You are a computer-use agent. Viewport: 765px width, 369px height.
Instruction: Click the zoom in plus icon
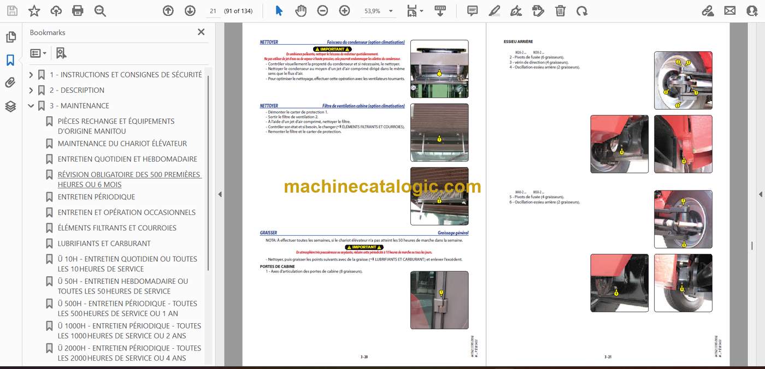(x=344, y=11)
